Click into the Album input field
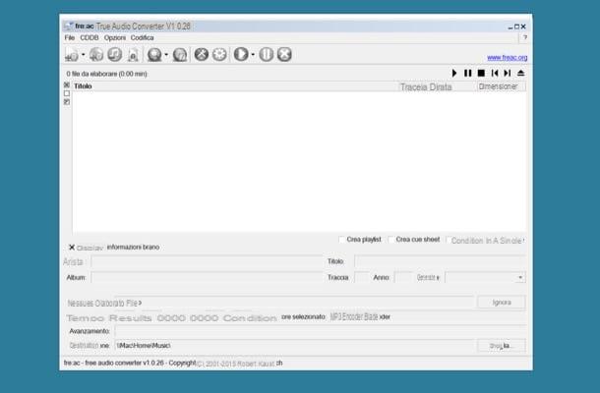The image size is (600, 393). [x=207, y=277]
